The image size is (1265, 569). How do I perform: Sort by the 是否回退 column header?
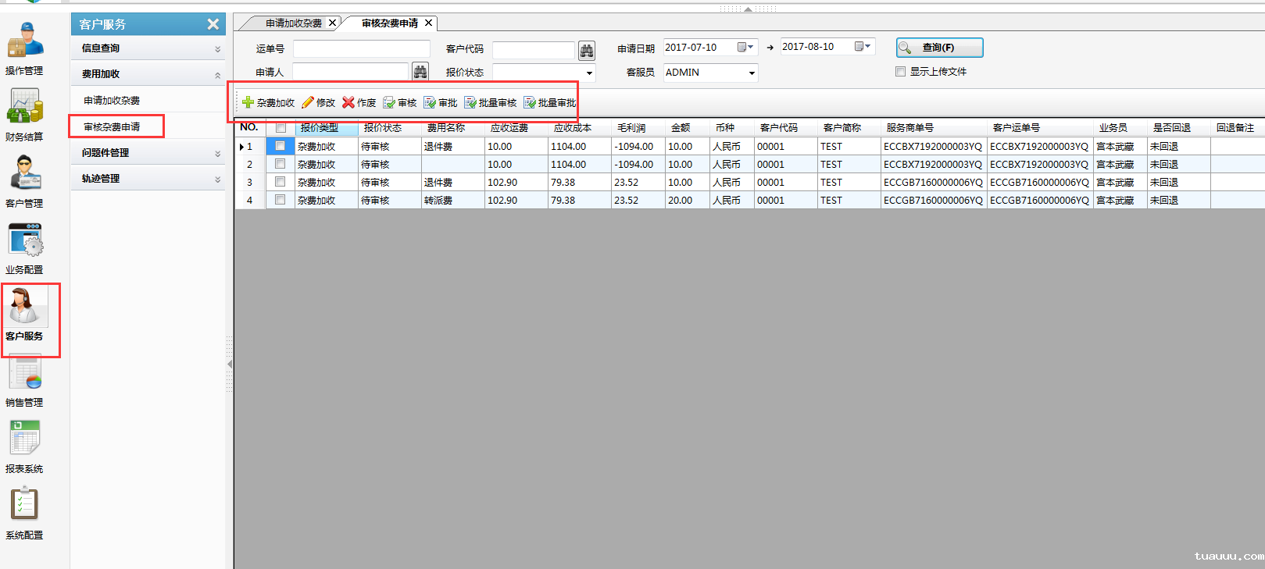tap(1179, 127)
